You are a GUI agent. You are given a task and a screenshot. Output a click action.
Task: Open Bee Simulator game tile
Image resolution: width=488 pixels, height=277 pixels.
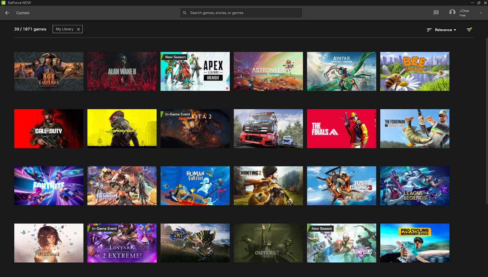(415, 71)
